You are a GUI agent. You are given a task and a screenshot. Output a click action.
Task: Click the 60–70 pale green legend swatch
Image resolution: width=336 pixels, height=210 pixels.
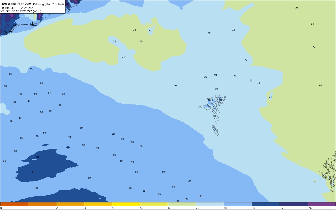[x=182, y=204]
